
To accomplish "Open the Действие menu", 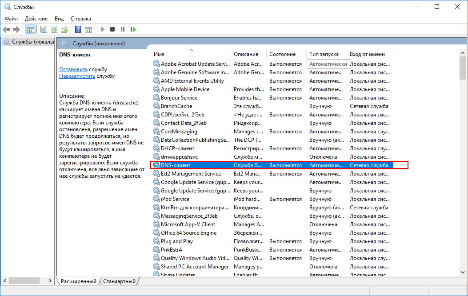I will (36, 19).
